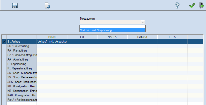Select the SD : Dauerauftrag row

pos(22,46)
